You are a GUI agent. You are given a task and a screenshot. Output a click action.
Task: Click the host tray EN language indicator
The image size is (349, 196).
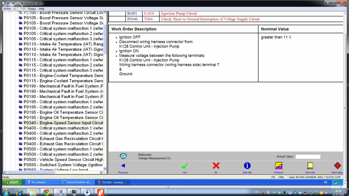click(257, 192)
